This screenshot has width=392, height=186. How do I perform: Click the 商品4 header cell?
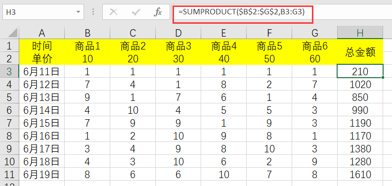(x=224, y=46)
